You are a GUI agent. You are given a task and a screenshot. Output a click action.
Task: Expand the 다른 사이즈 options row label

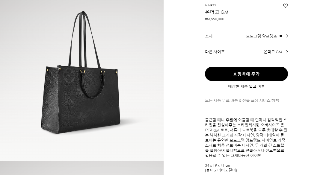pyautogui.click(x=215, y=51)
